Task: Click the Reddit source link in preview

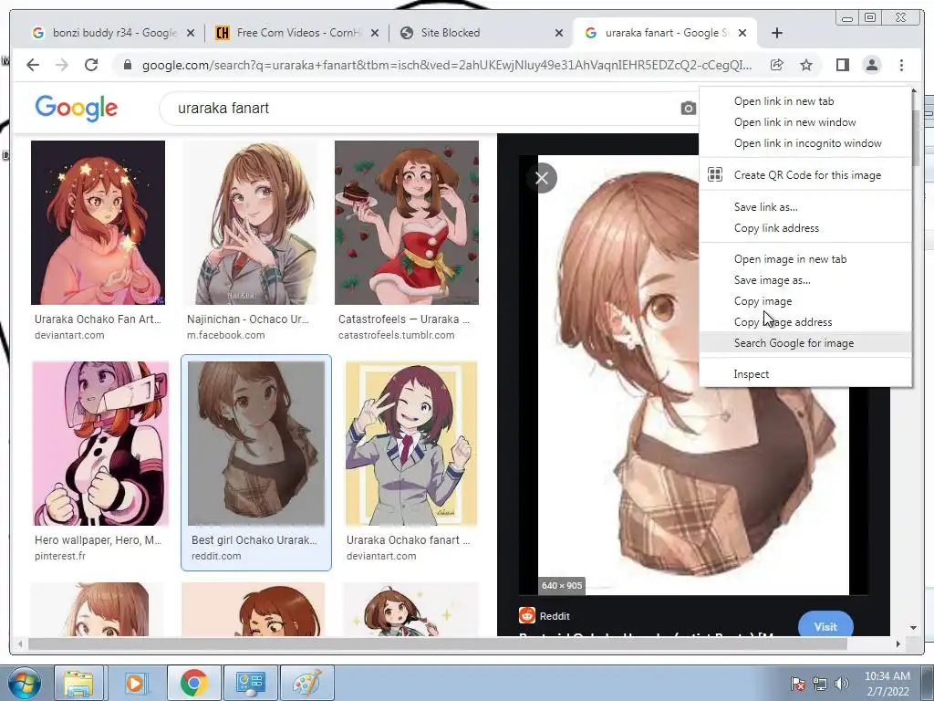Action: (x=555, y=616)
